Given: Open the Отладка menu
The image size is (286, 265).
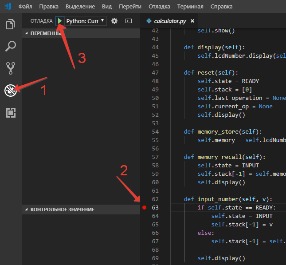Looking at the screenshot, I should tap(159, 7).
